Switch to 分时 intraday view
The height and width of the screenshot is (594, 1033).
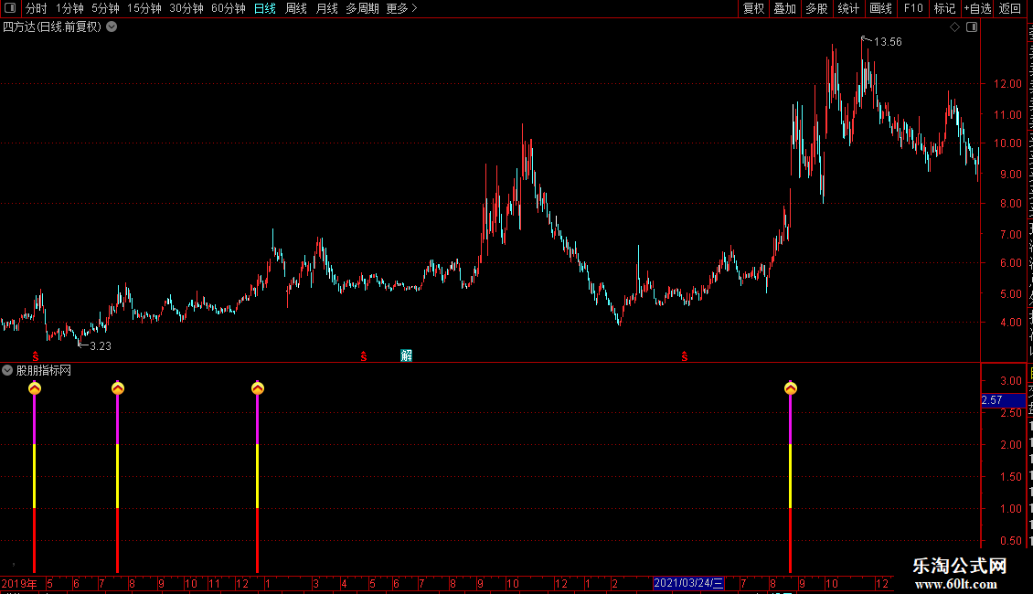tap(37, 8)
